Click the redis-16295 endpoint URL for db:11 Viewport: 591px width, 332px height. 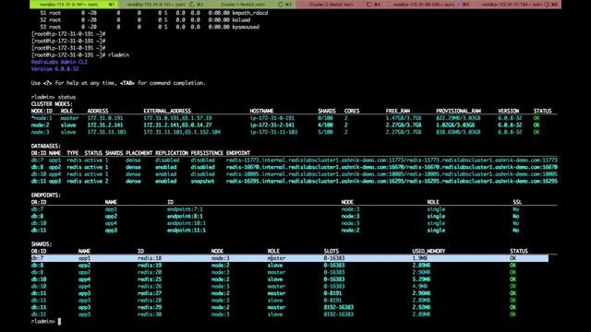click(x=392, y=182)
